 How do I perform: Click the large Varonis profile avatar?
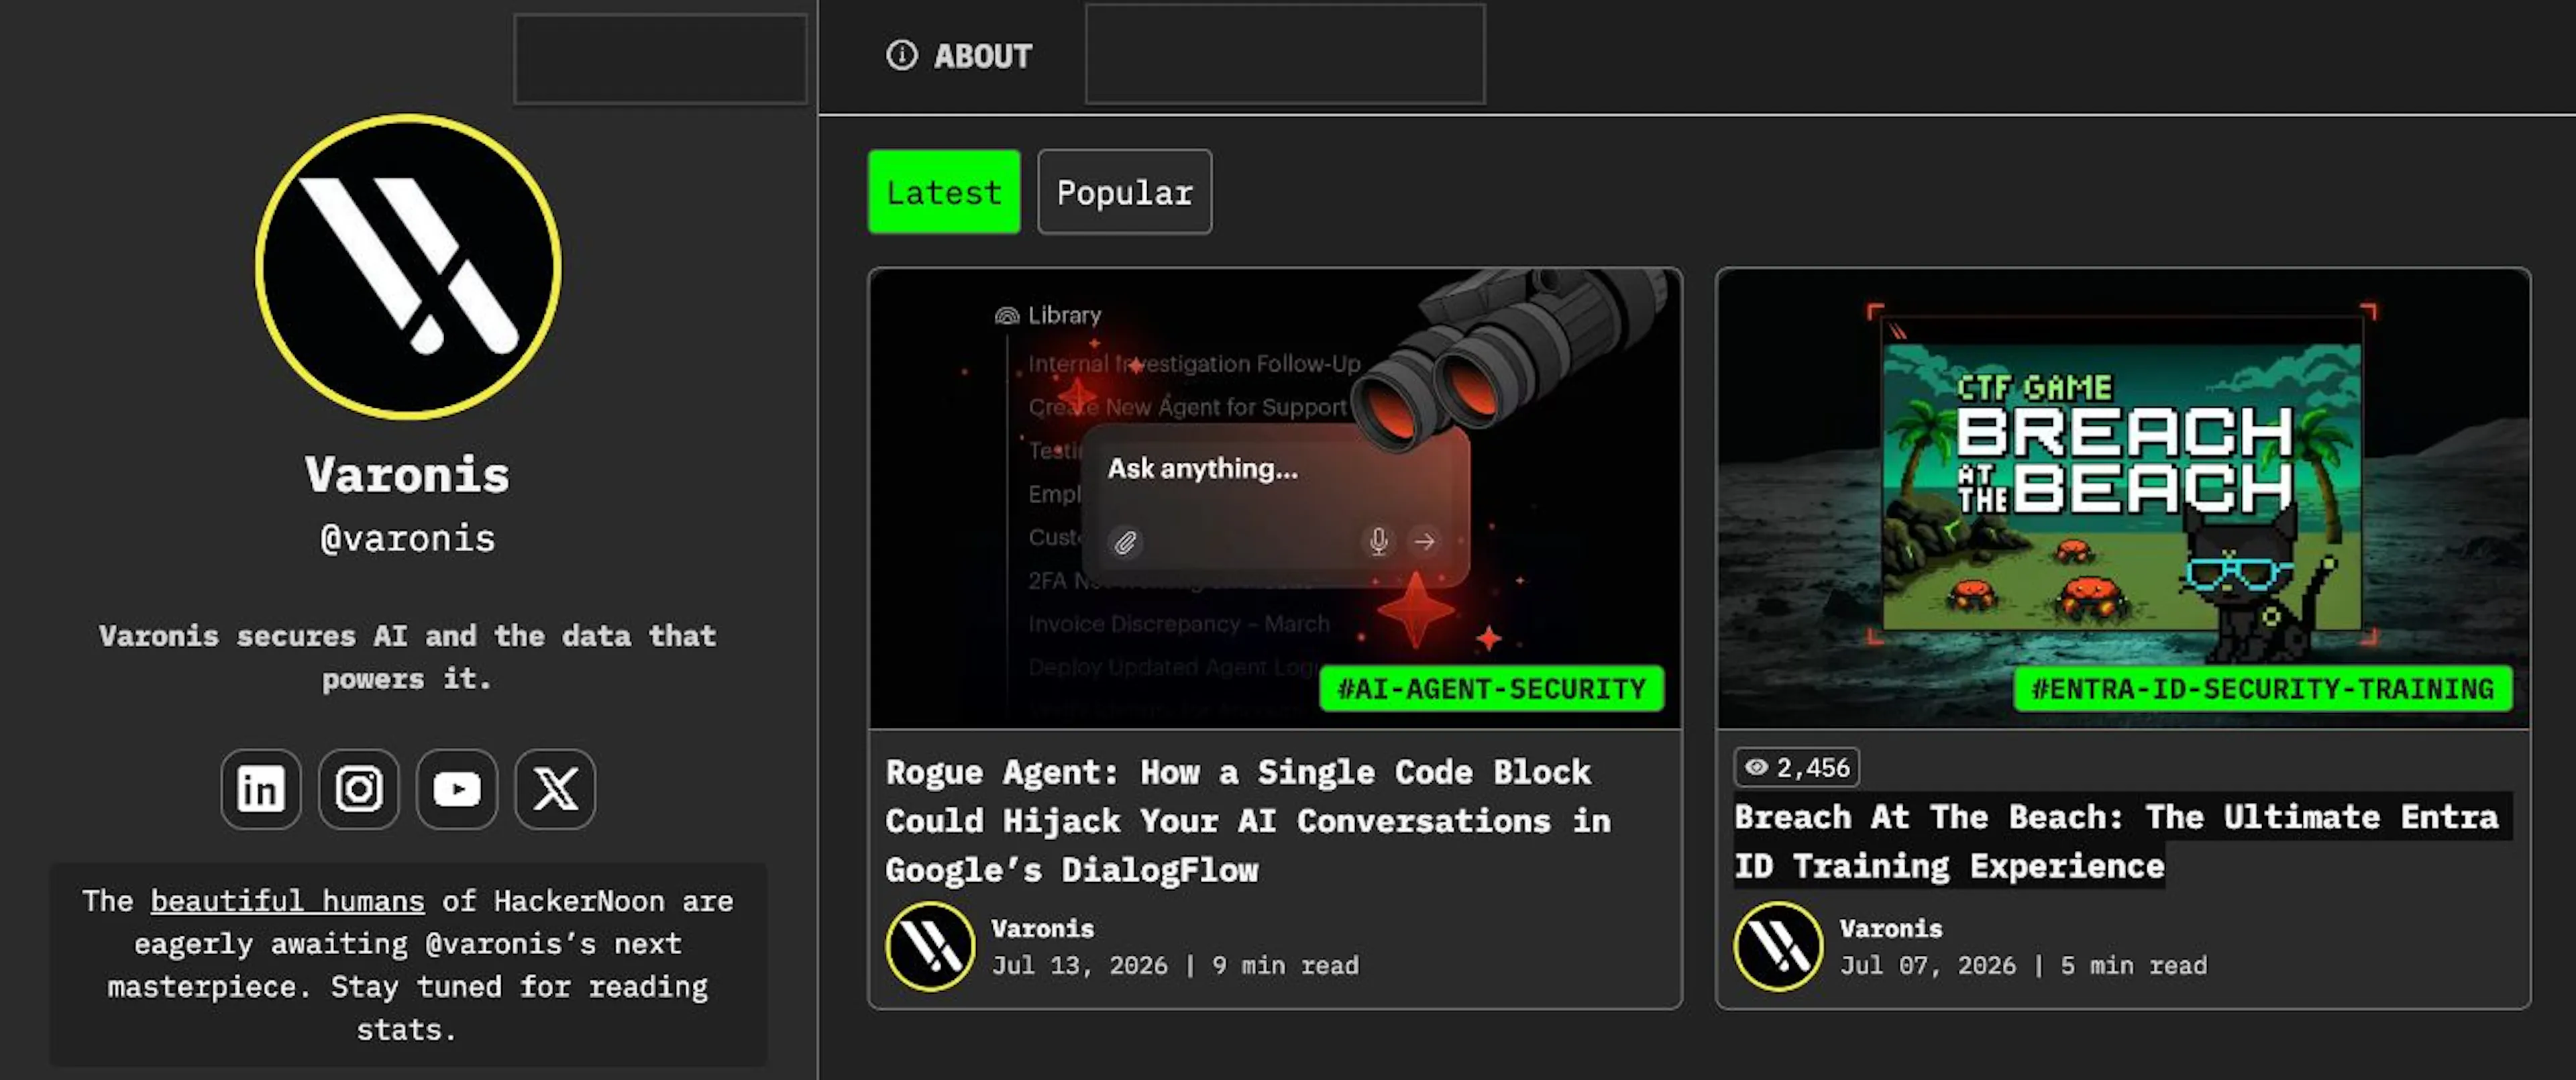[x=408, y=266]
